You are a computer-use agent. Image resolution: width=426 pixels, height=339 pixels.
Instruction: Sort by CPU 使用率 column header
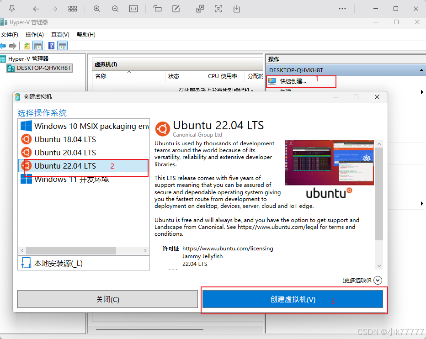pyautogui.click(x=224, y=76)
